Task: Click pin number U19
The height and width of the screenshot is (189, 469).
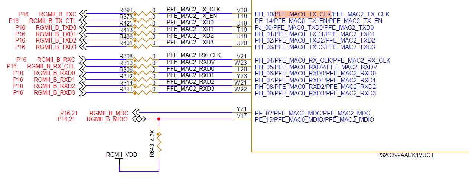Action: pyautogui.click(x=241, y=23)
